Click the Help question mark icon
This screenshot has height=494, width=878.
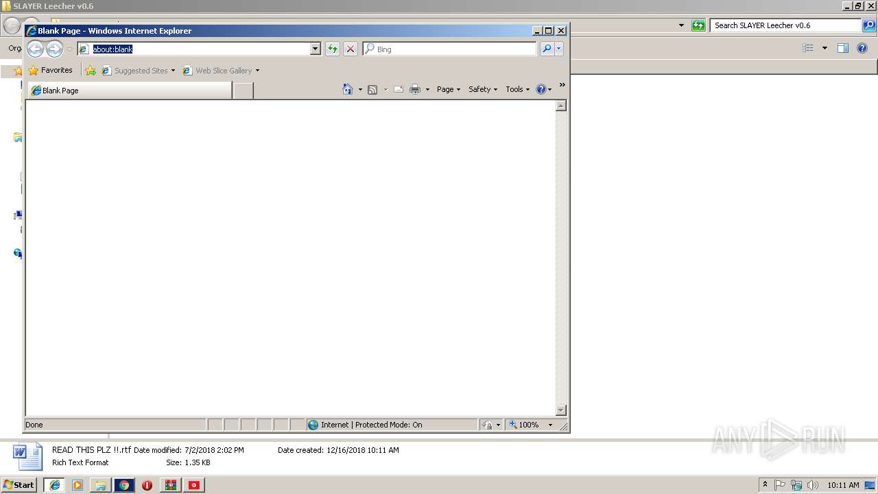[x=541, y=89]
